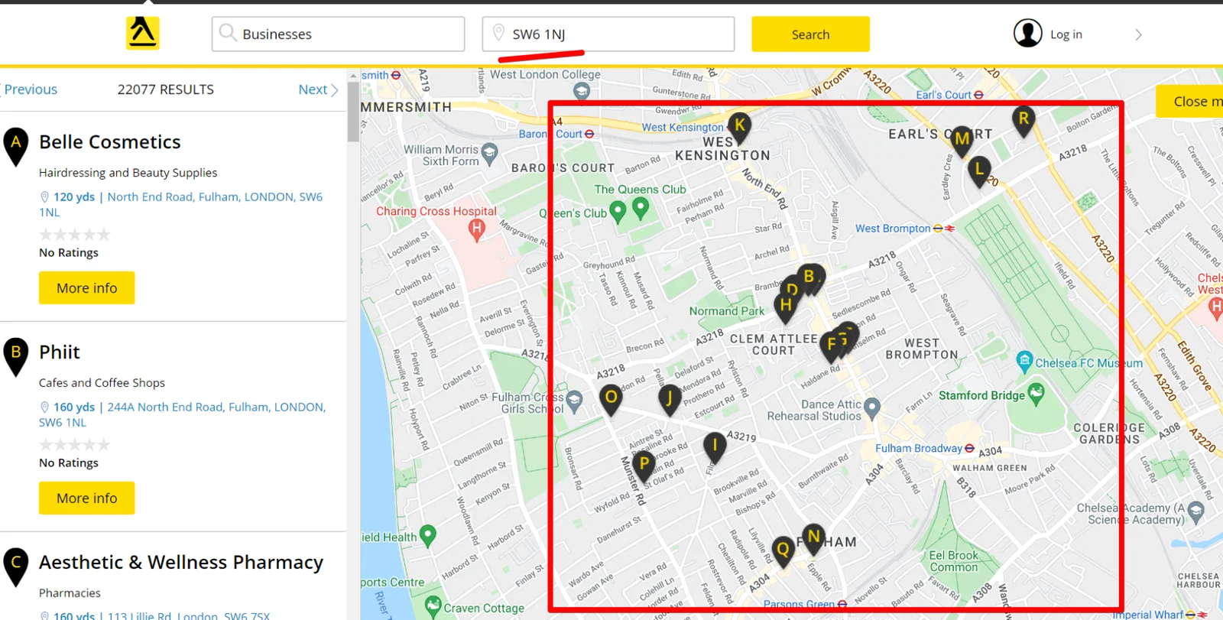Image resolution: width=1223 pixels, height=620 pixels.
Task: Click the Search button
Action: click(810, 34)
